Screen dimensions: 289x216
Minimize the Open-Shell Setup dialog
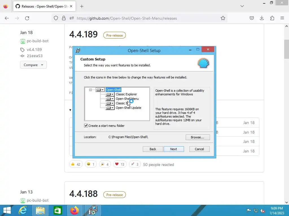(x=190, y=49)
